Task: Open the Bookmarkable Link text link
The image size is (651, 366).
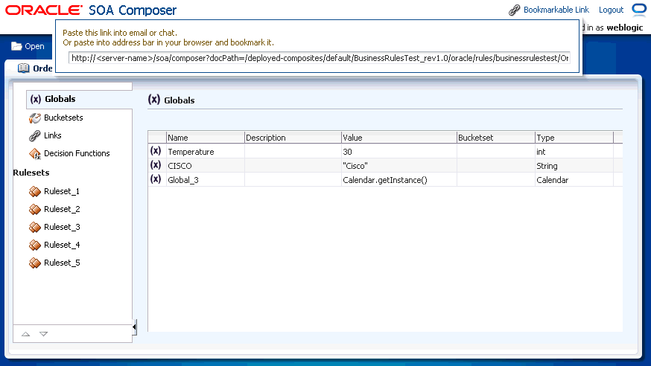Action: coord(556,10)
